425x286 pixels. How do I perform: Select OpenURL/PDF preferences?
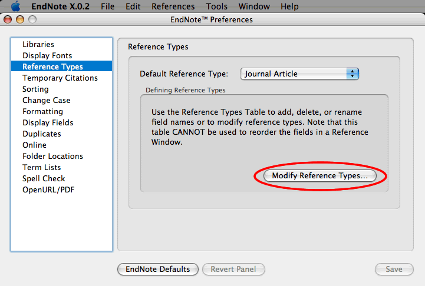61,190
